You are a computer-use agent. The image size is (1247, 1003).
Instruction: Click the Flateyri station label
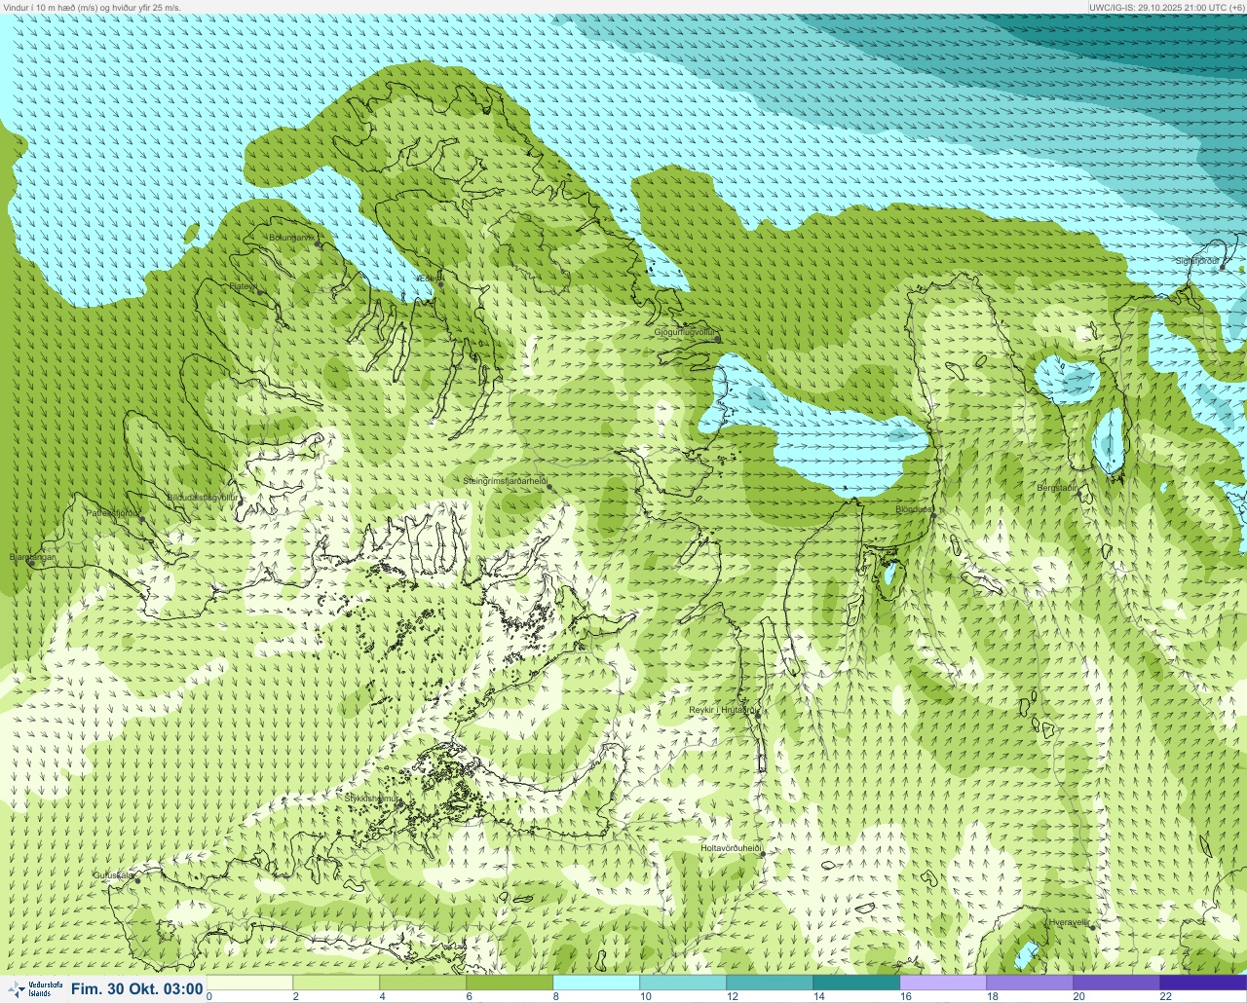tap(243, 286)
